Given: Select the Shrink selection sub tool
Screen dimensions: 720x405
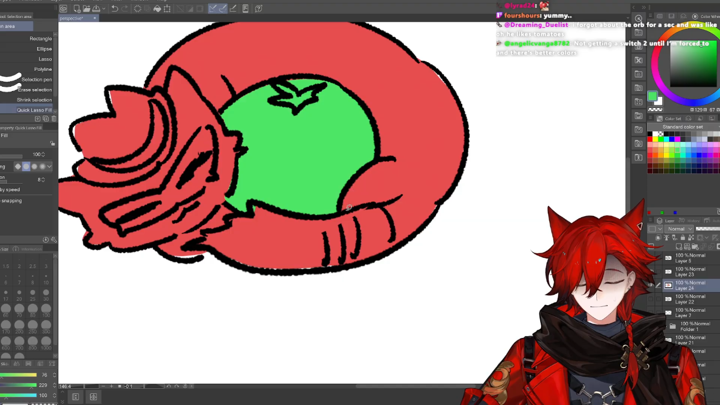Looking at the screenshot, I should (x=27, y=100).
